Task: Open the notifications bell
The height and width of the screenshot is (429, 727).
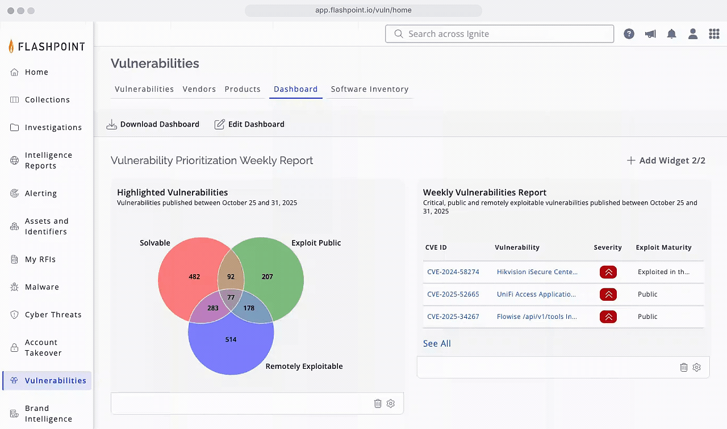Action: point(671,34)
